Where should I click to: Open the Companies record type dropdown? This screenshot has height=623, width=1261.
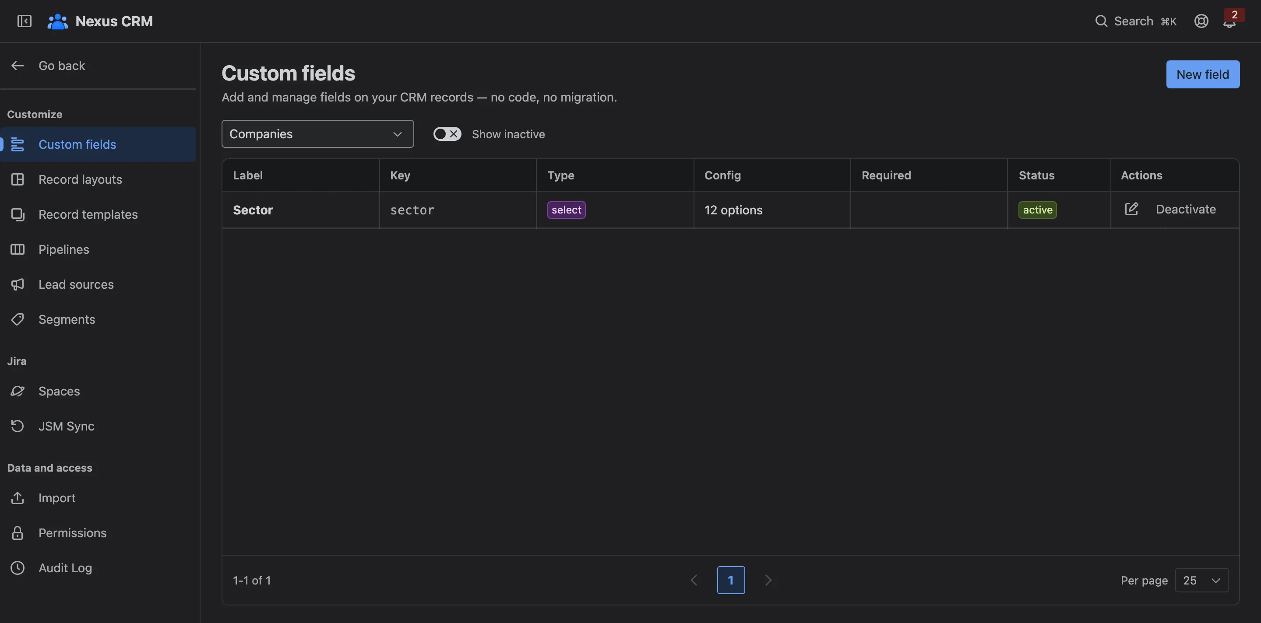pos(318,134)
